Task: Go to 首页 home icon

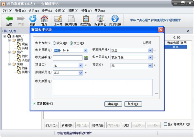Action: pyautogui.click(x=44, y=19)
